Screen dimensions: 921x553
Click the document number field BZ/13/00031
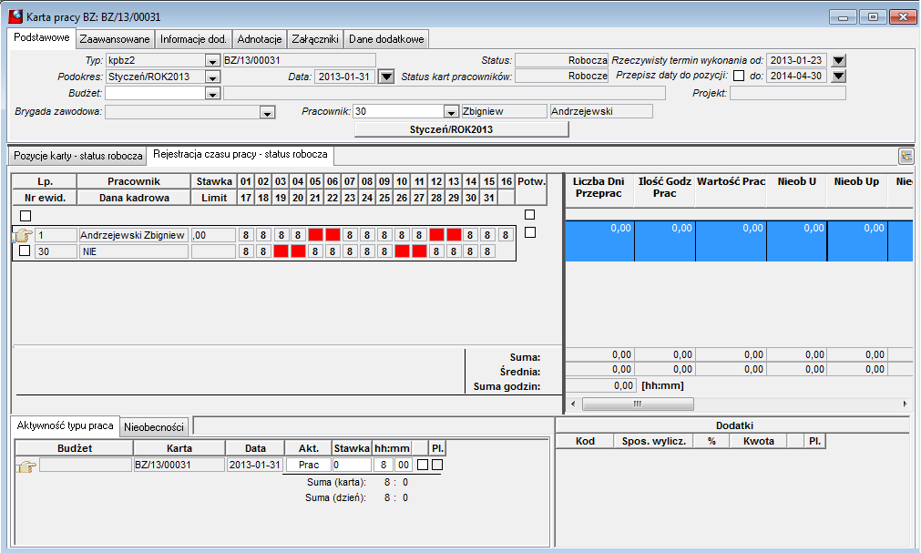click(299, 60)
